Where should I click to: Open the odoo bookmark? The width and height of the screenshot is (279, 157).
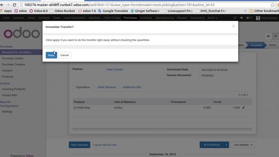[20, 11]
